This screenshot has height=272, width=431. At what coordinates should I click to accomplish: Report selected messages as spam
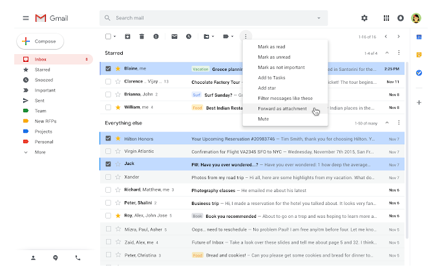click(156, 37)
